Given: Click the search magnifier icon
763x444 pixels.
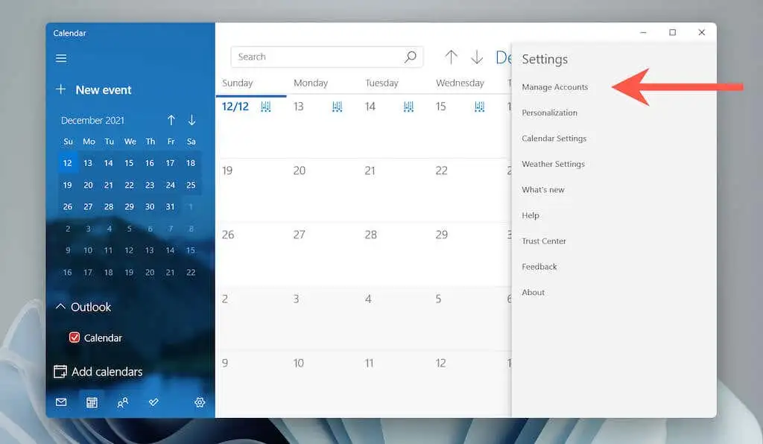Looking at the screenshot, I should pyautogui.click(x=411, y=57).
